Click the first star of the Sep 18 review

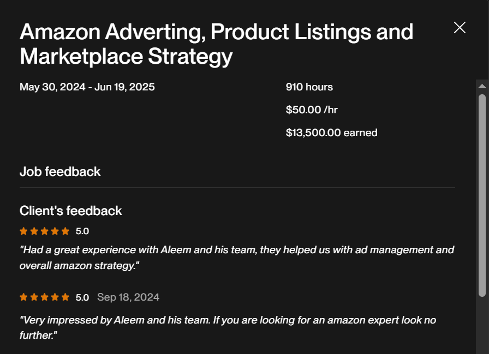[x=23, y=297]
